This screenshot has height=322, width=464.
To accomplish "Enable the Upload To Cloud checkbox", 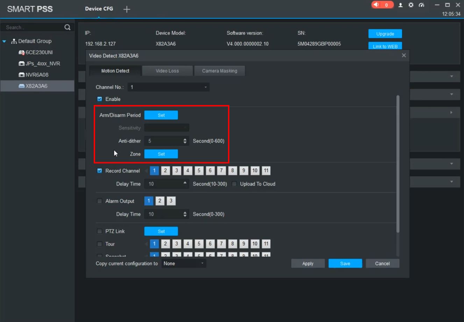I will [234, 184].
